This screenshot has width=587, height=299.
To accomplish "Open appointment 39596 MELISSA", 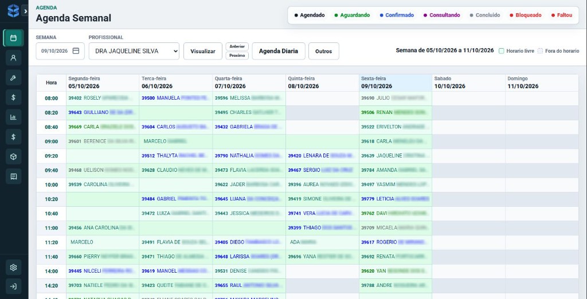I will pyautogui.click(x=249, y=98).
